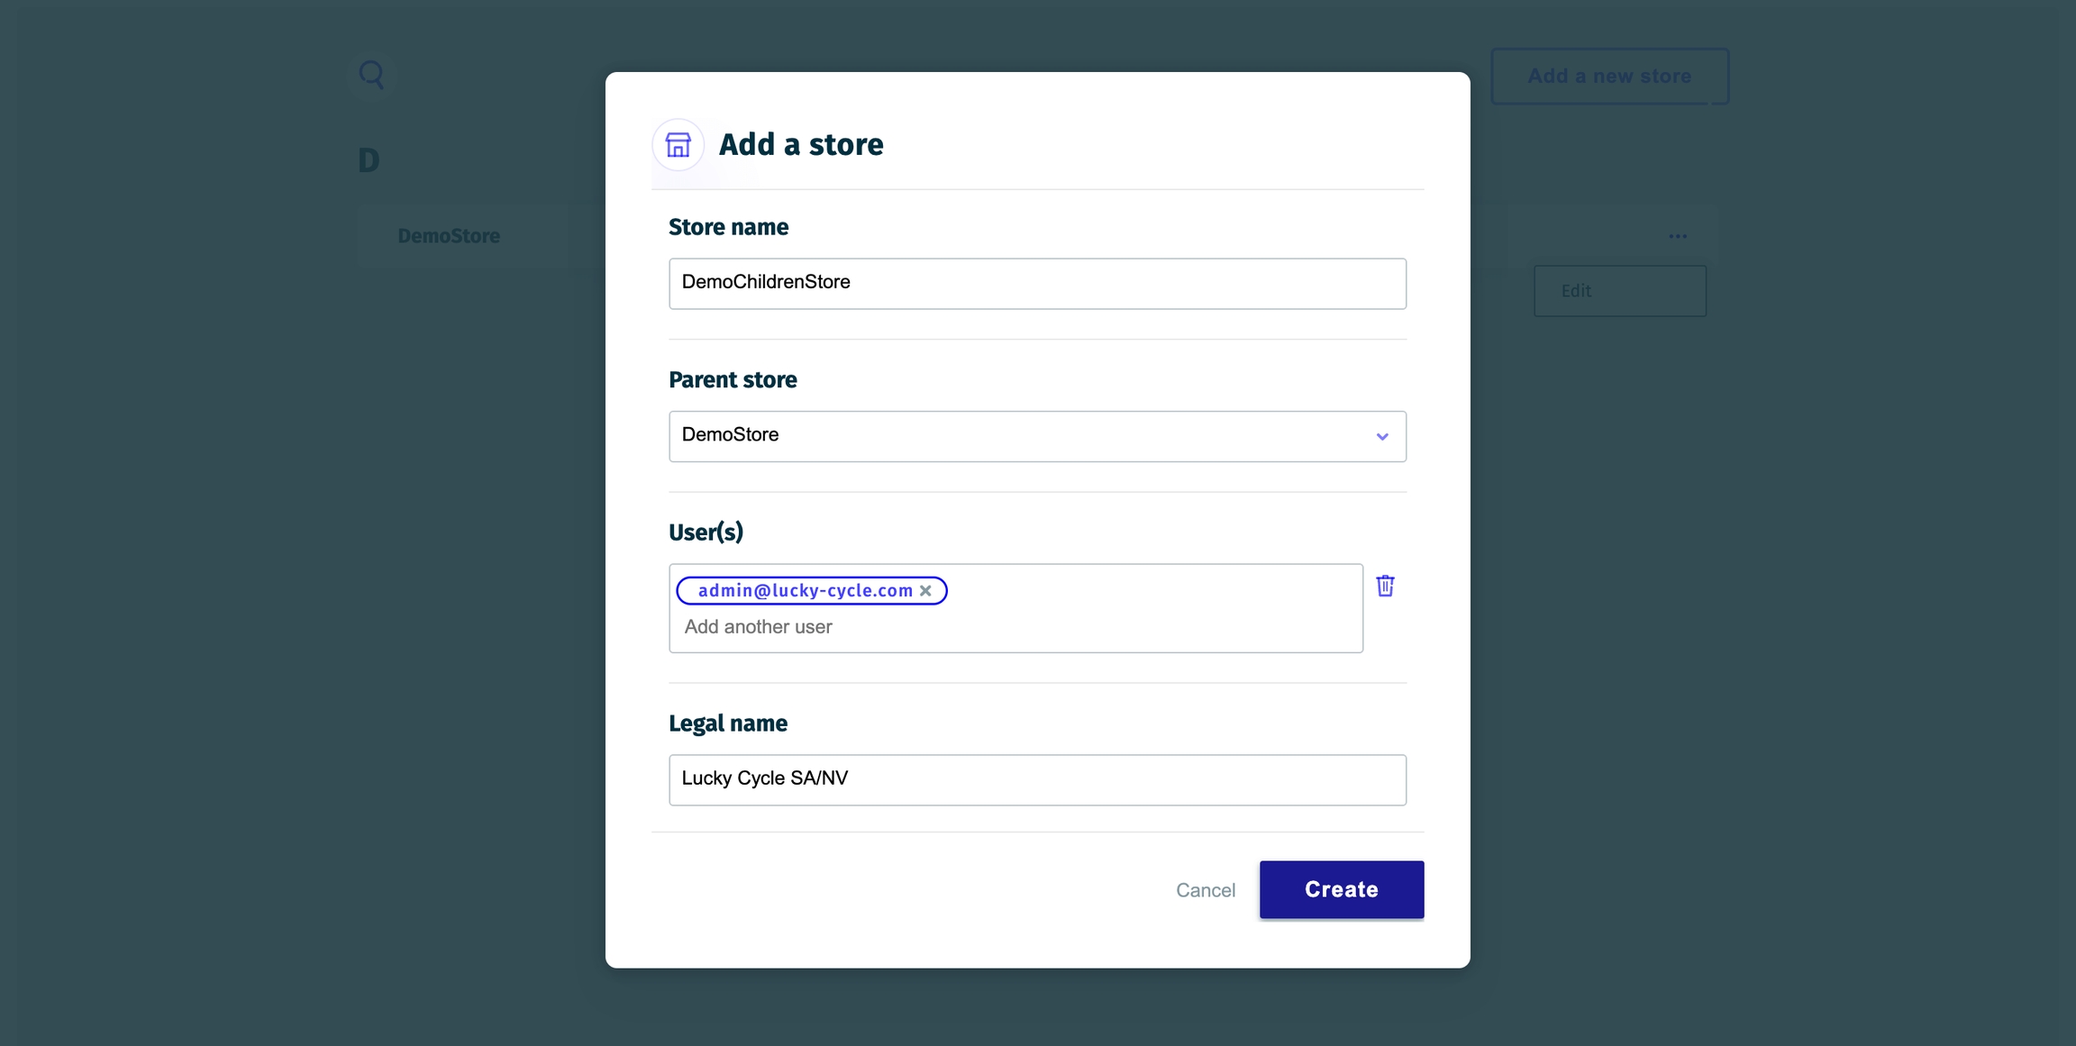
Task: Click the Parent store label
Action: coord(733,380)
